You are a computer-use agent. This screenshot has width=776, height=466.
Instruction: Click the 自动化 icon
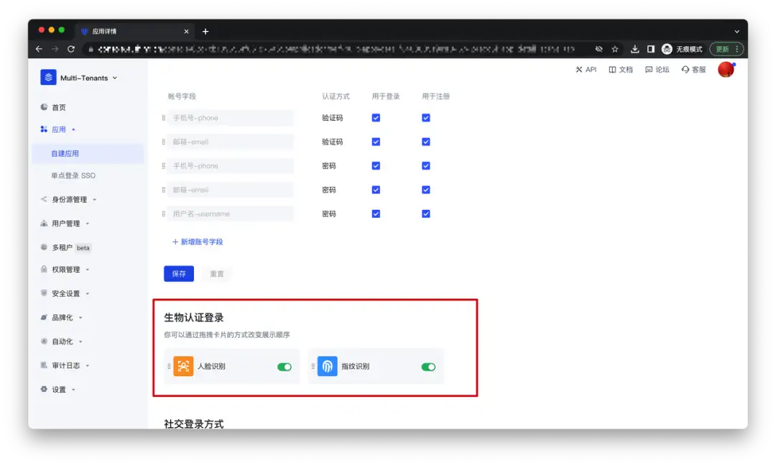(x=44, y=341)
